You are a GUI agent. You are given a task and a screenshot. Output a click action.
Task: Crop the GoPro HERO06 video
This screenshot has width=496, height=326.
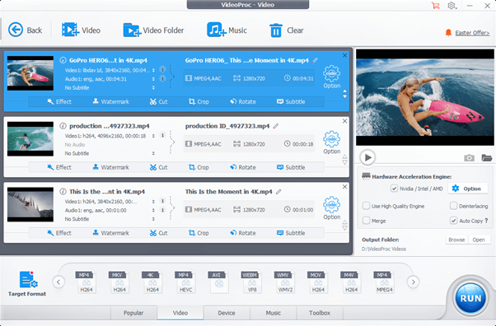tap(199, 101)
